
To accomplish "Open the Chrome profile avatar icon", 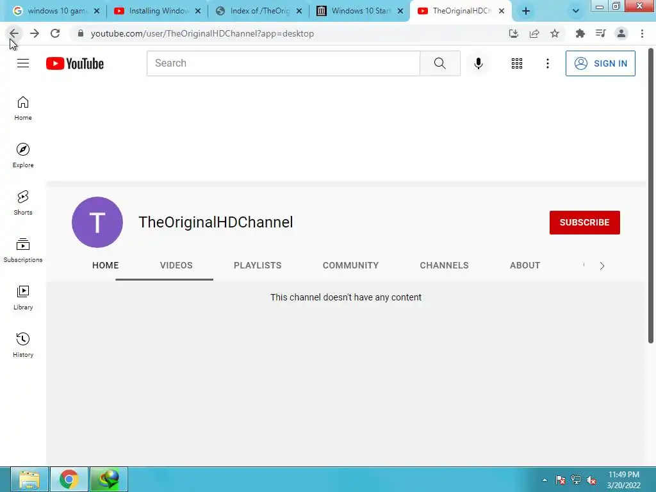I will (x=621, y=33).
